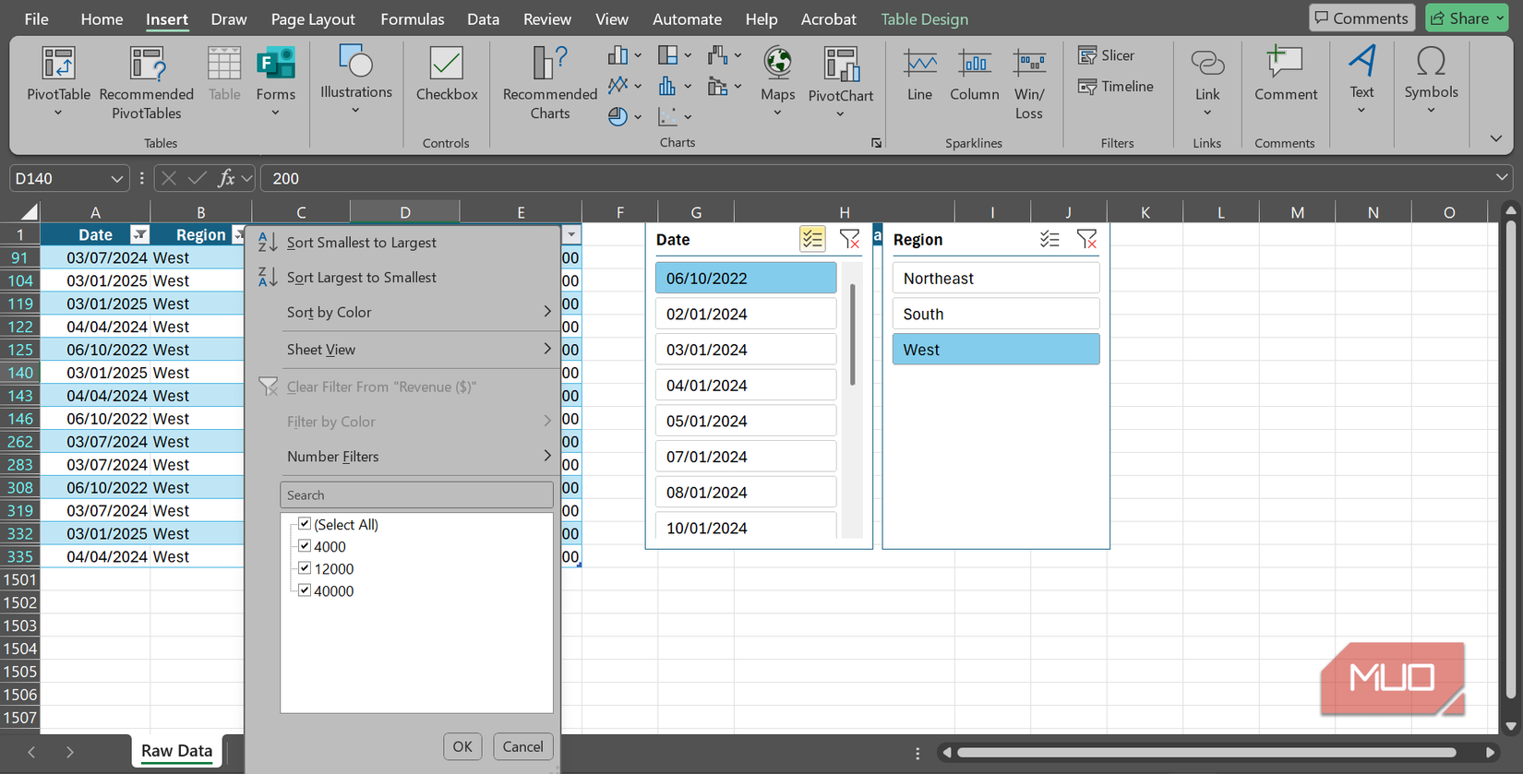Insert a Slicer from the Filters group
This screenshot has height=774, width=1523.
(x=1107, y=55)
